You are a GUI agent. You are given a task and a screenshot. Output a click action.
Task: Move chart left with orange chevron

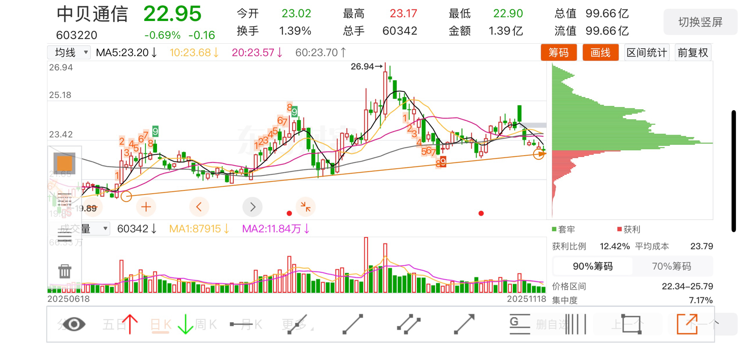(199, 207)
